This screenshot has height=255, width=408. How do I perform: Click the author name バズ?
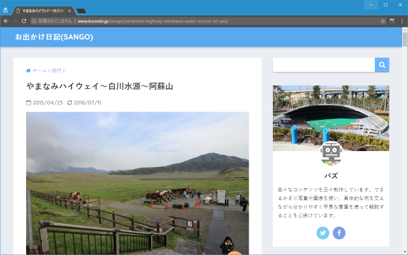(331, 176)
